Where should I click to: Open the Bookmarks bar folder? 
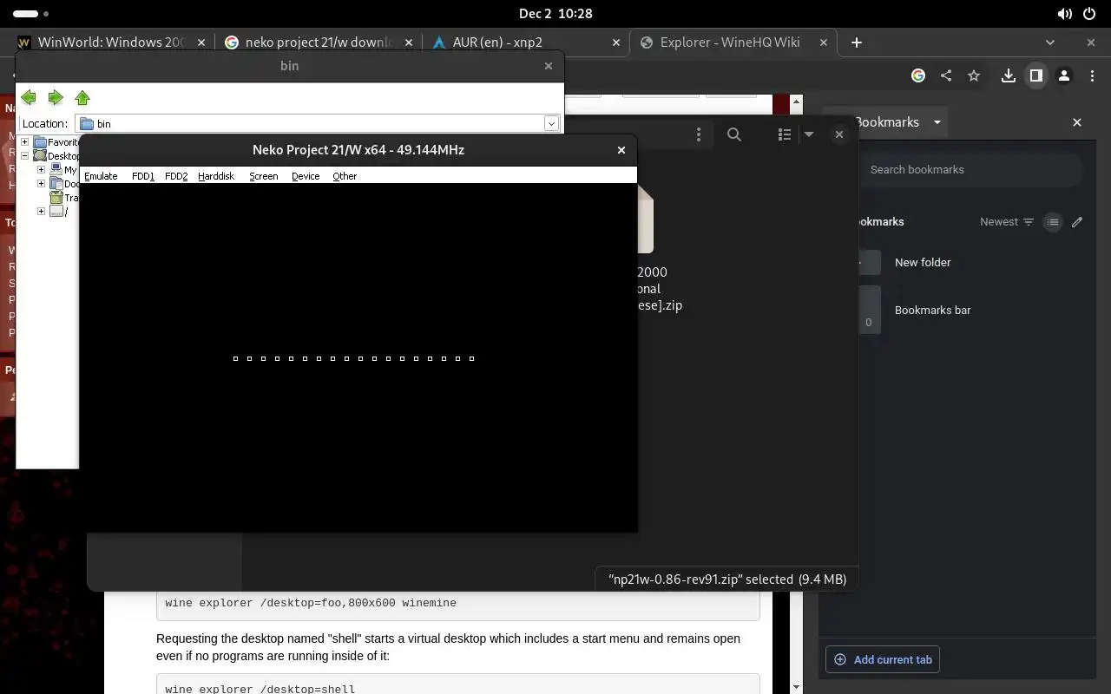click(970, 310)
